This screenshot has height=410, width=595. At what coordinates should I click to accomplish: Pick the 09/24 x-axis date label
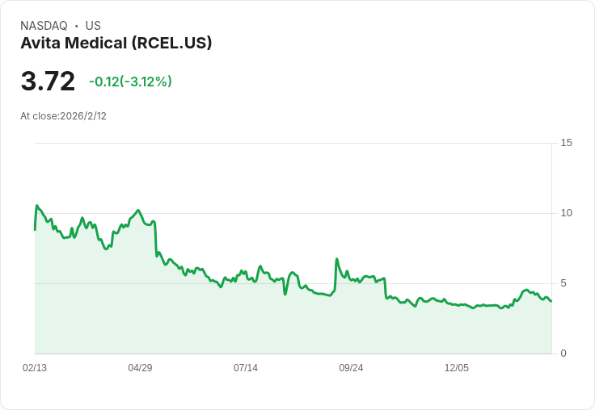(351, 368)
